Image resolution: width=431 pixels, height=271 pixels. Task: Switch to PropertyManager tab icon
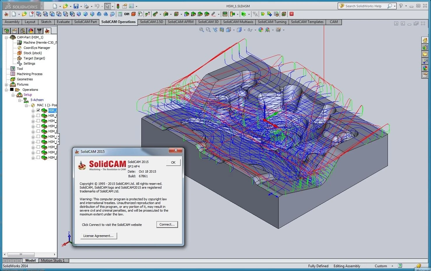click(15, 31)
